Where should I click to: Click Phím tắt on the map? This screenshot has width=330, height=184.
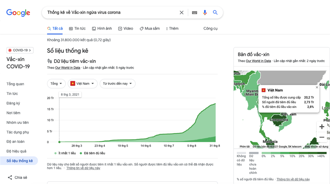pyautogui.click(x=245, y=147)
